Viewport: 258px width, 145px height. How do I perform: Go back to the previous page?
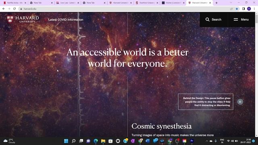pos(4,9)
